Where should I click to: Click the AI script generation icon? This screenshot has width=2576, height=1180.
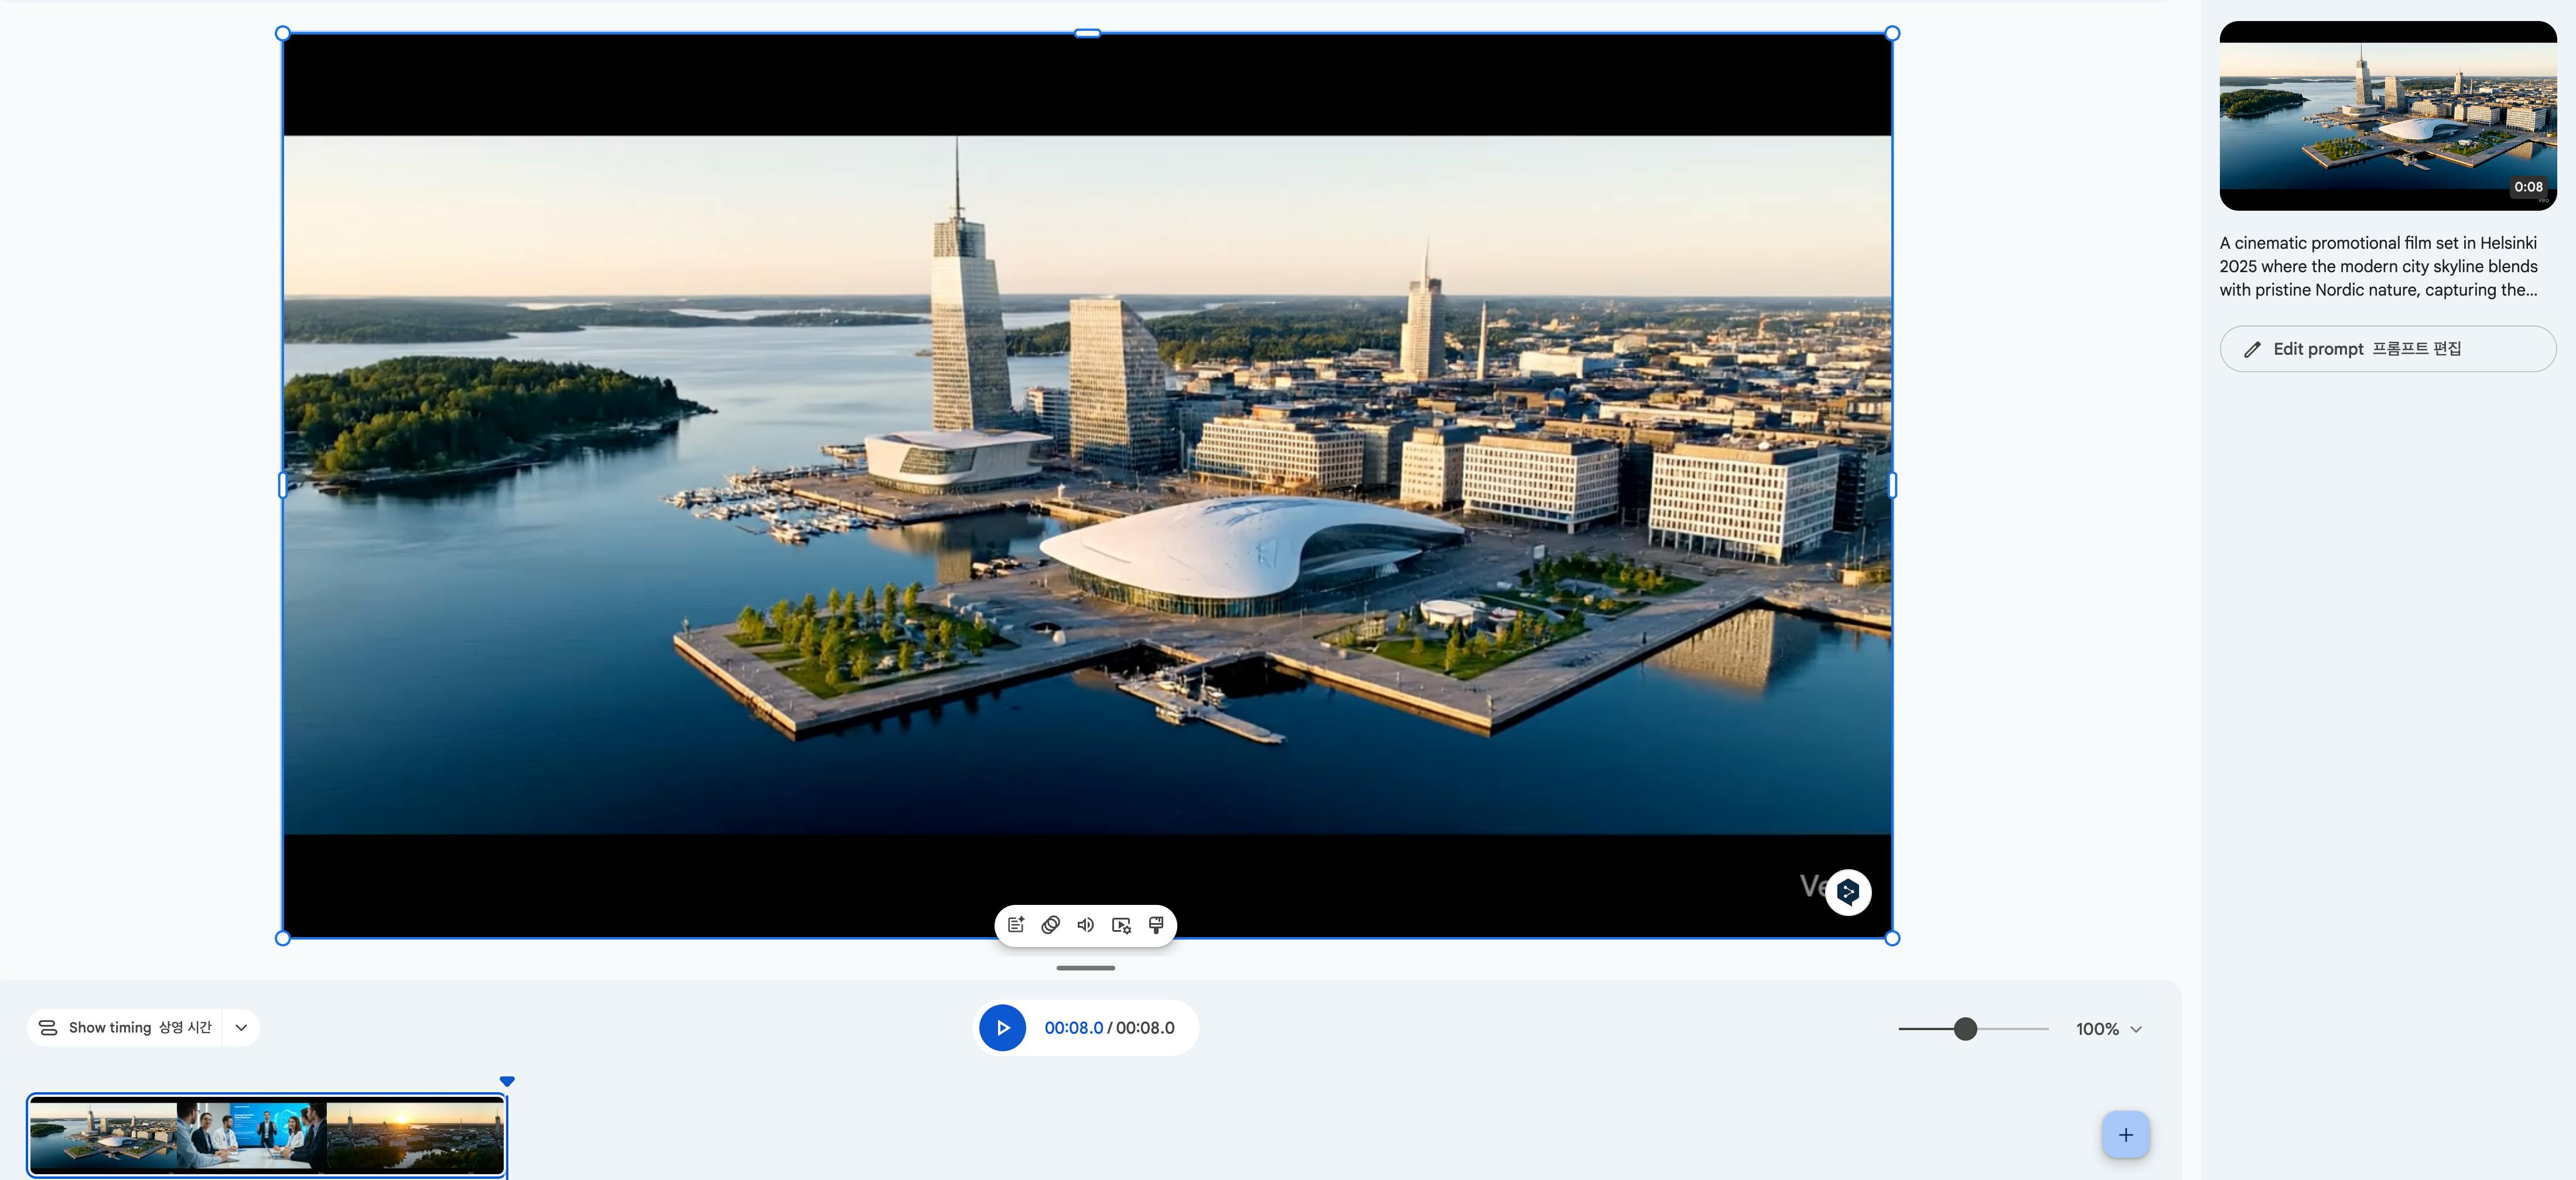1016,924
